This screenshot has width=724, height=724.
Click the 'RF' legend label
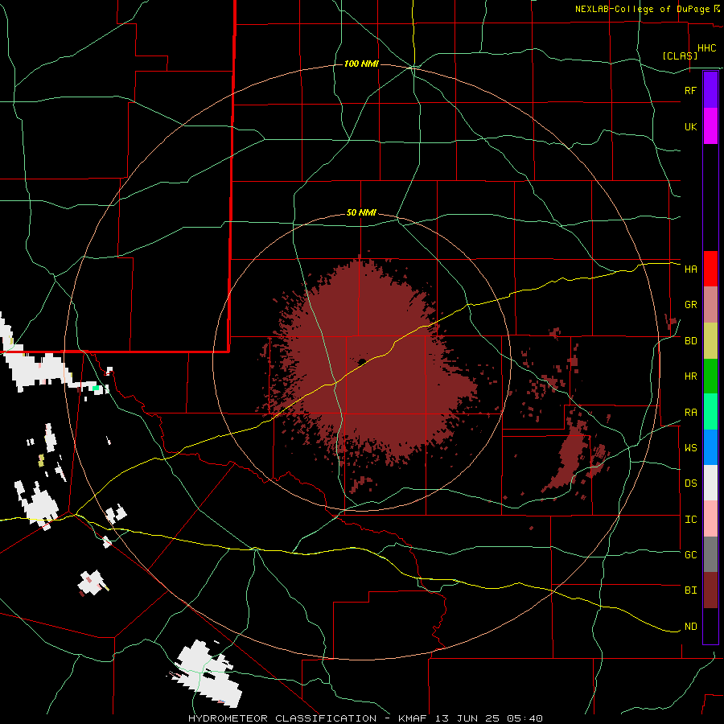[690, 90]
